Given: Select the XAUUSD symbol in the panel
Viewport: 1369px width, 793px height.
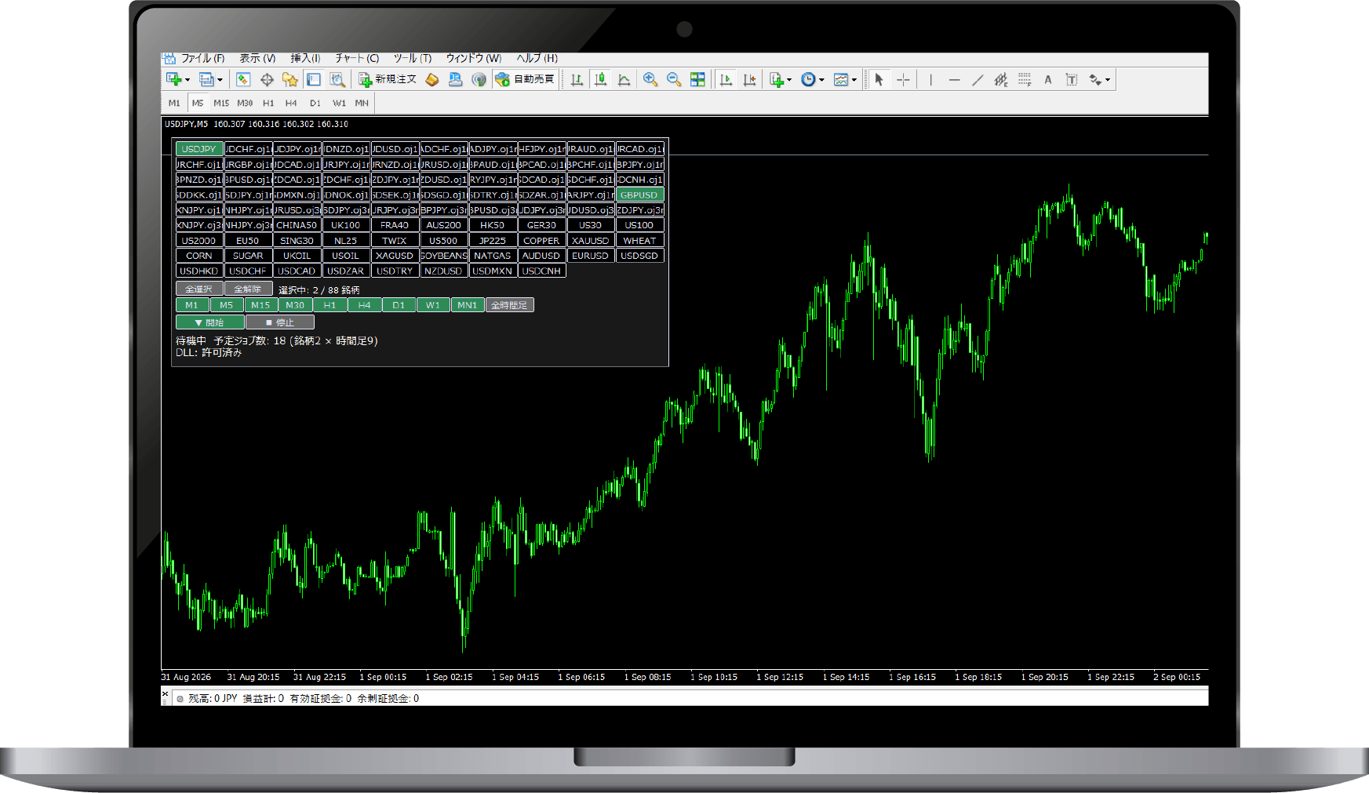Looking at the screenshot, I should [591, 241].
